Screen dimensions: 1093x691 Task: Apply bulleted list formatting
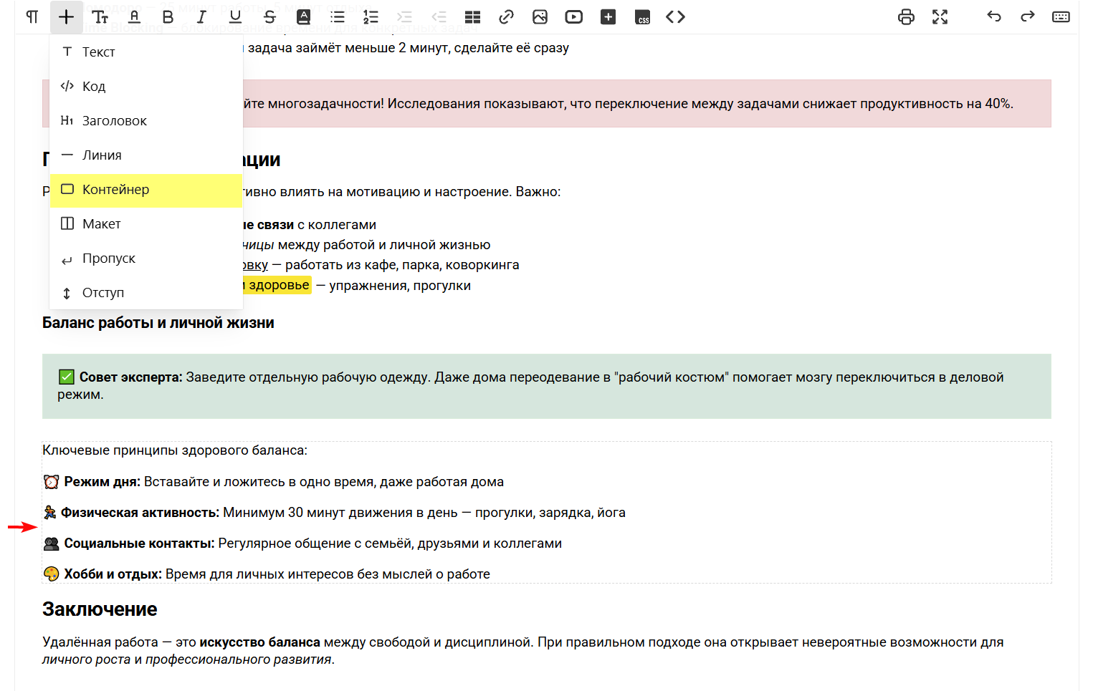tap(338, 17)
